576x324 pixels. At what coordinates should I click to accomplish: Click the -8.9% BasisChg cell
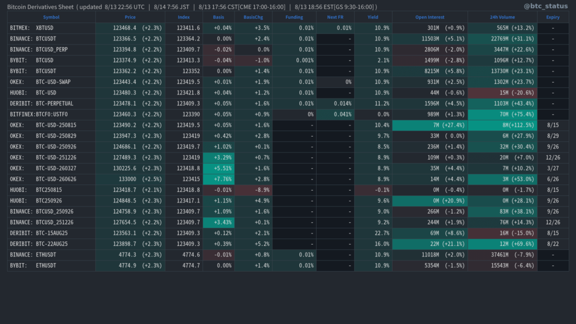tap(254, 190)
